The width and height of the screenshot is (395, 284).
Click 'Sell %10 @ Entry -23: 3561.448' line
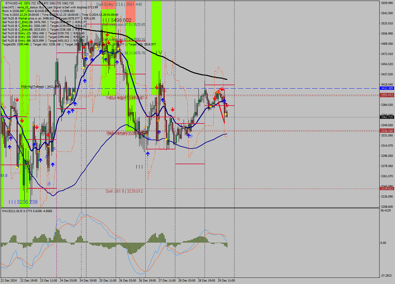click(43, 33)
